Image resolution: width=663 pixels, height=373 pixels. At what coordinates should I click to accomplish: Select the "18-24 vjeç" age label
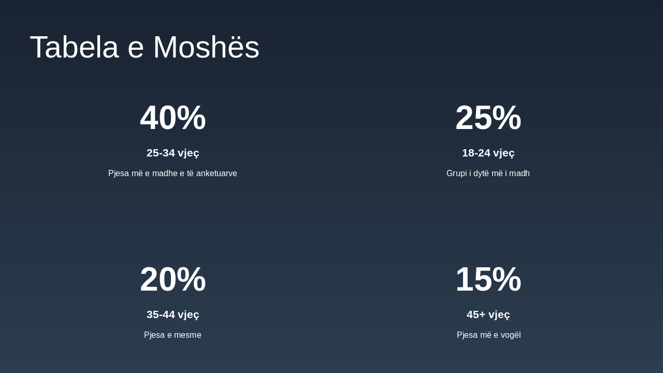[488, 153]
